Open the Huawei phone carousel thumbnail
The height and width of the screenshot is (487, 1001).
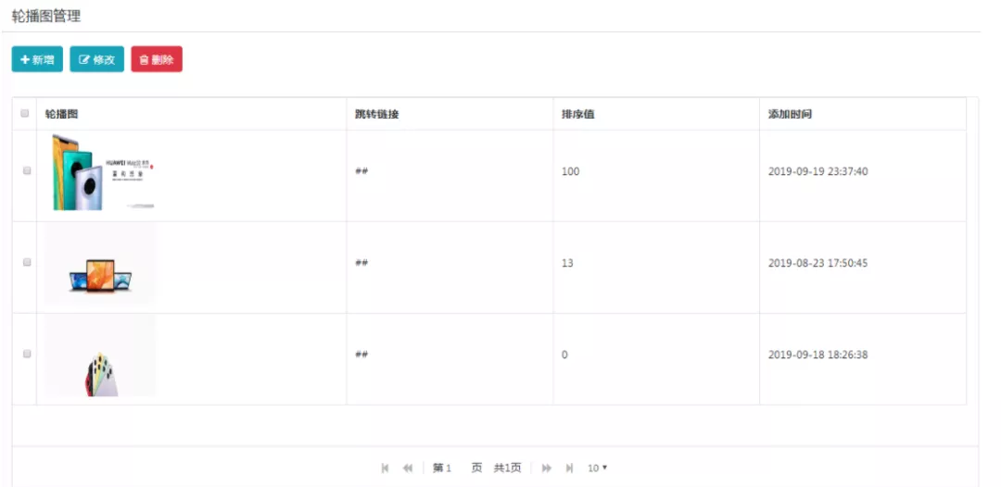click(100, 172)
